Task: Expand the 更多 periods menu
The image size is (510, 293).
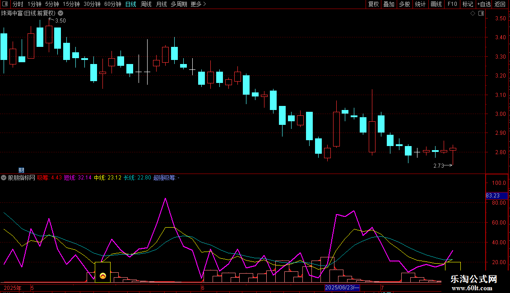Action: pos(198,4)
